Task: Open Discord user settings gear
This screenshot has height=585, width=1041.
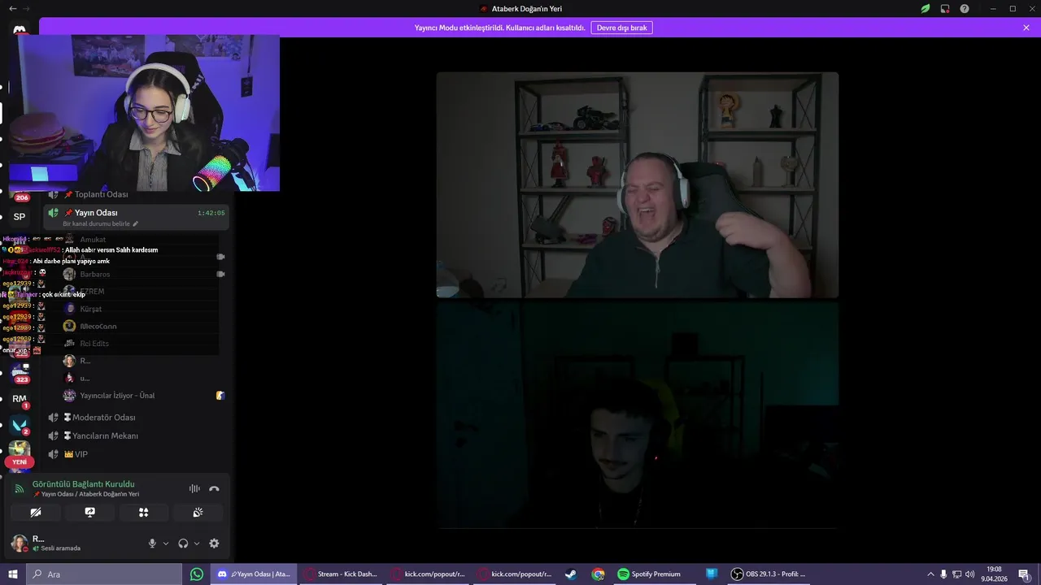Action: tap(214, 544)
